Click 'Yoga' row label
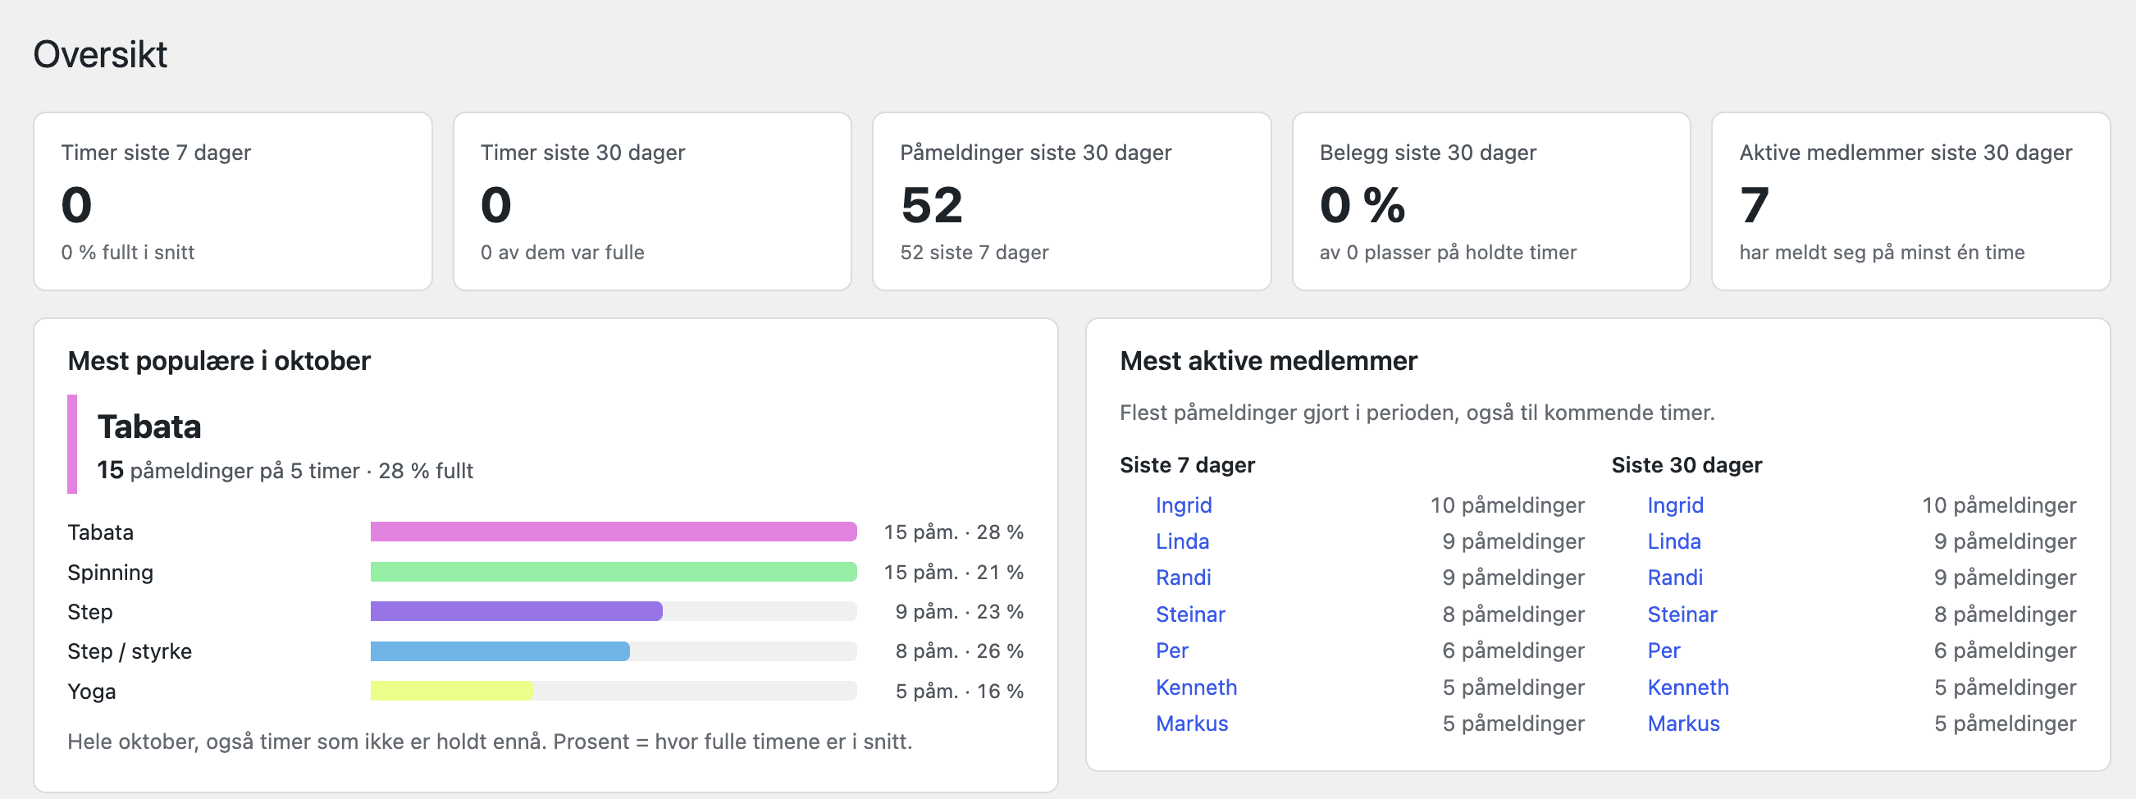The width and height of the screenshot is (2136, 799). click(x=91, y=692)
